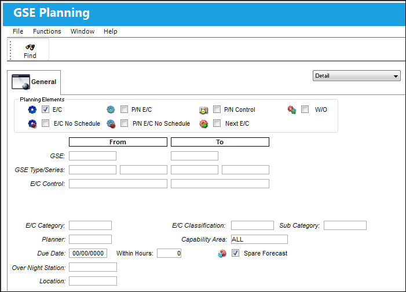Tick the P/N E/C checkbox
The image size is (406, 292).
point(124,110)
